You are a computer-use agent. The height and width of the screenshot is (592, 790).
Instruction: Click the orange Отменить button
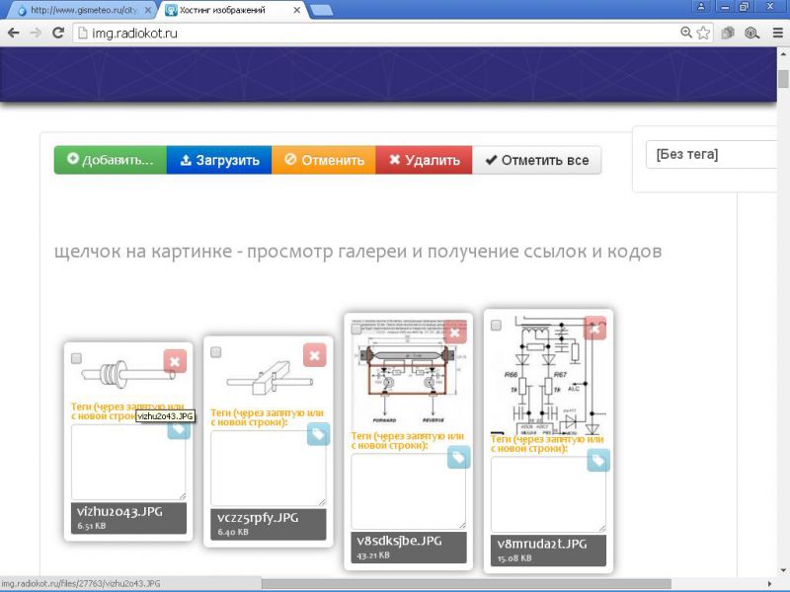pos(324,160)
